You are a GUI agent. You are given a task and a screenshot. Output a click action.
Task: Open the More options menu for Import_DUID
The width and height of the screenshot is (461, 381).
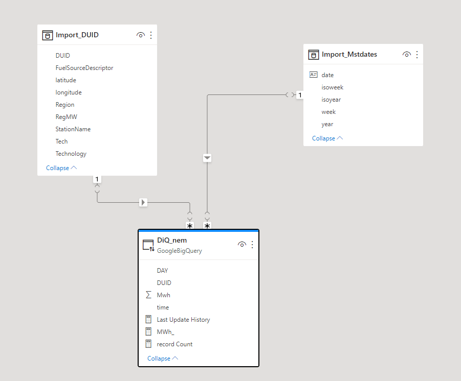(151, 35)
